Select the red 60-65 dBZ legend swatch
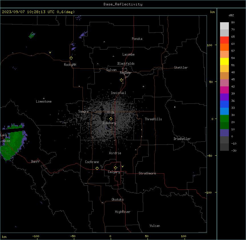The width and height of the screenshot is (246, 240). click(224, 40)
